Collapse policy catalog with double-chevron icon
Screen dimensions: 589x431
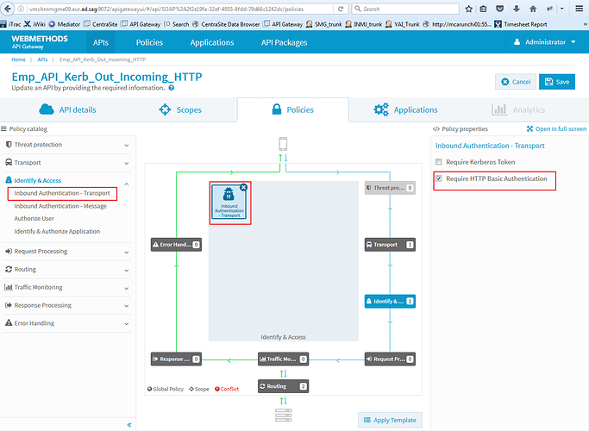(x=128, y=425)
